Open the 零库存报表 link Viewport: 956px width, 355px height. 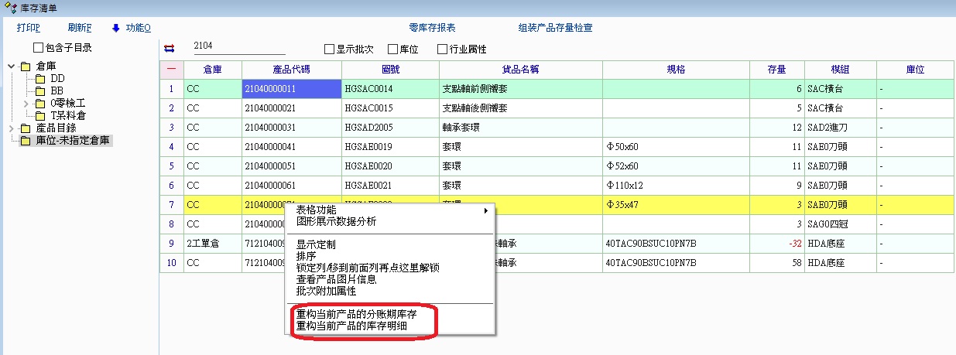432,28
